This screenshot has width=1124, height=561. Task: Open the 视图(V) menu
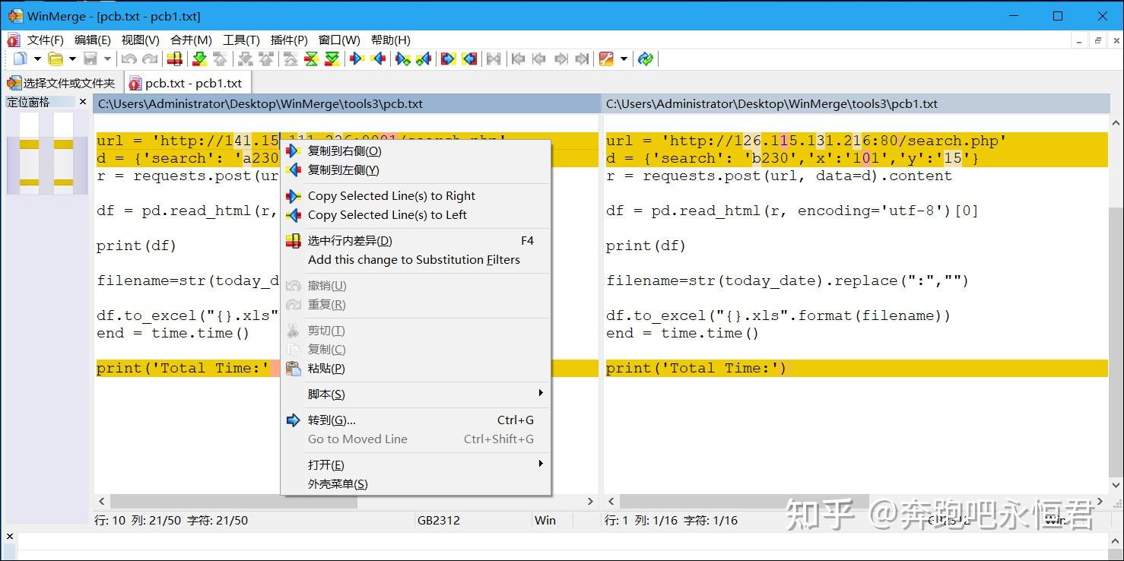point(140,40)
